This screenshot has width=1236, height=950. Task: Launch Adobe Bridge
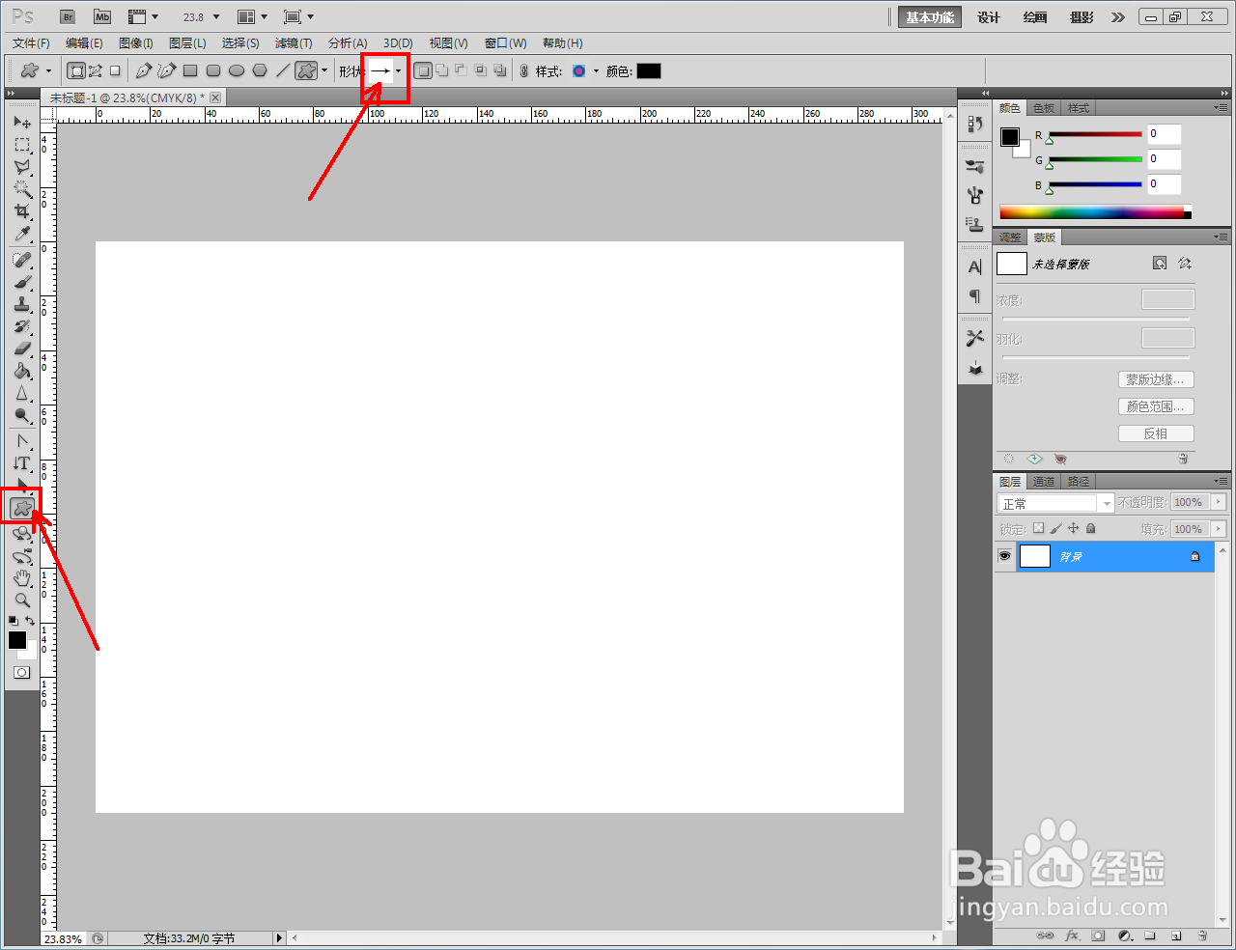tap(68, 17)
